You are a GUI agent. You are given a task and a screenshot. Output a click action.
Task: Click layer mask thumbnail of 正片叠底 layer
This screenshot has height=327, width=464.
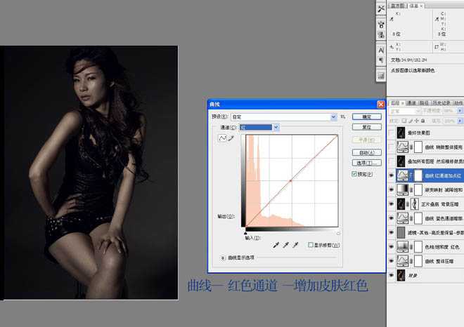click(x=415, y=203)
